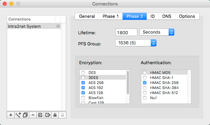The image size is (210, 125).
Task: Duplicate the selected connection icon
Action: (x=25, y=115)
